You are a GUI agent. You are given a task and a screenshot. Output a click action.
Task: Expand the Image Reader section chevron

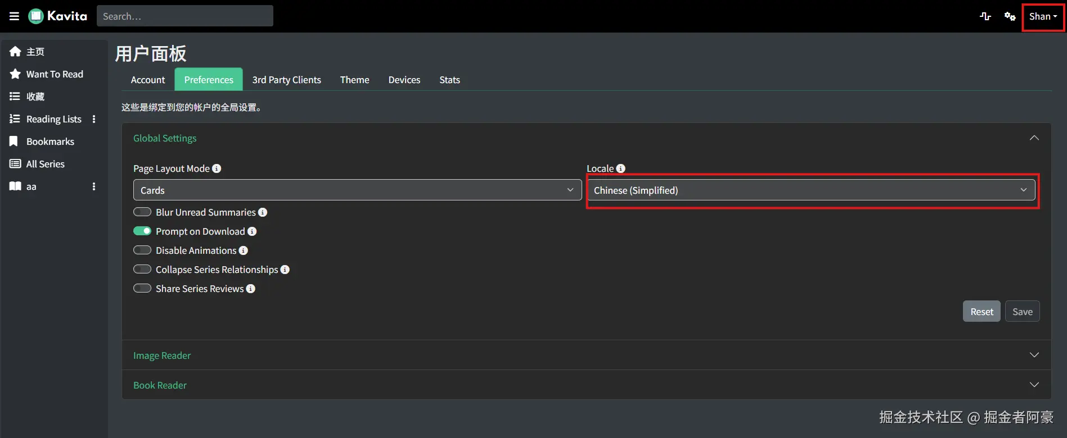(x=1034, y=355)
